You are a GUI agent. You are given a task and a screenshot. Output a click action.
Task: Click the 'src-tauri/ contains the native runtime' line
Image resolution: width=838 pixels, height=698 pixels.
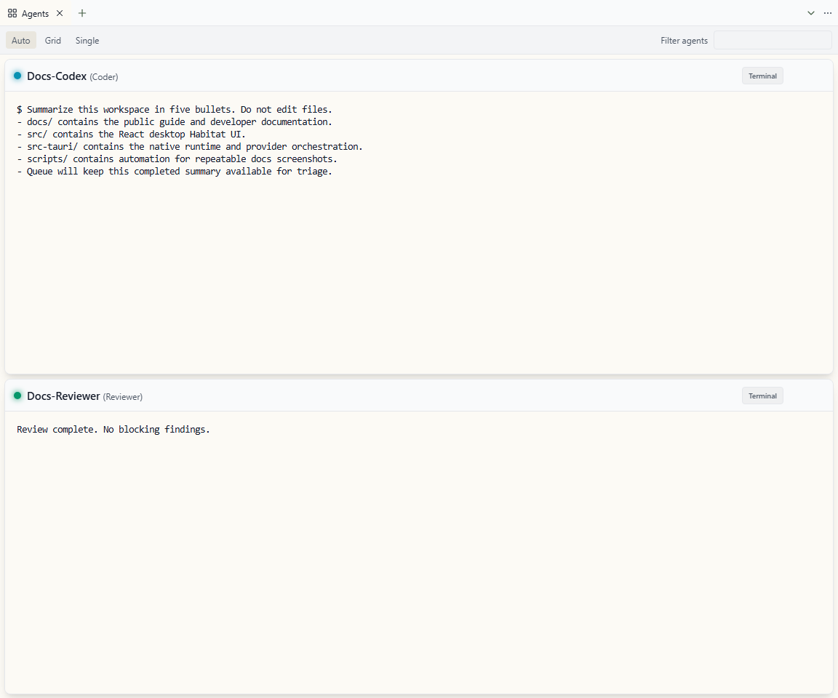pyautogui.click(x=190, y=146)
